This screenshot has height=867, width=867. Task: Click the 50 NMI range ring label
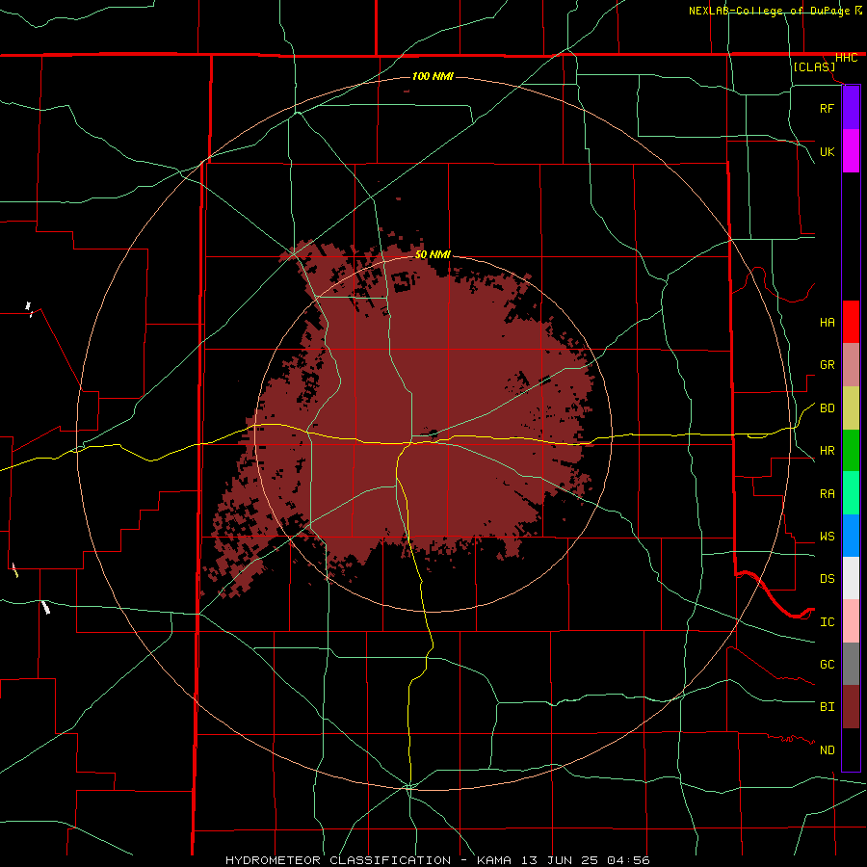(433, 254)
